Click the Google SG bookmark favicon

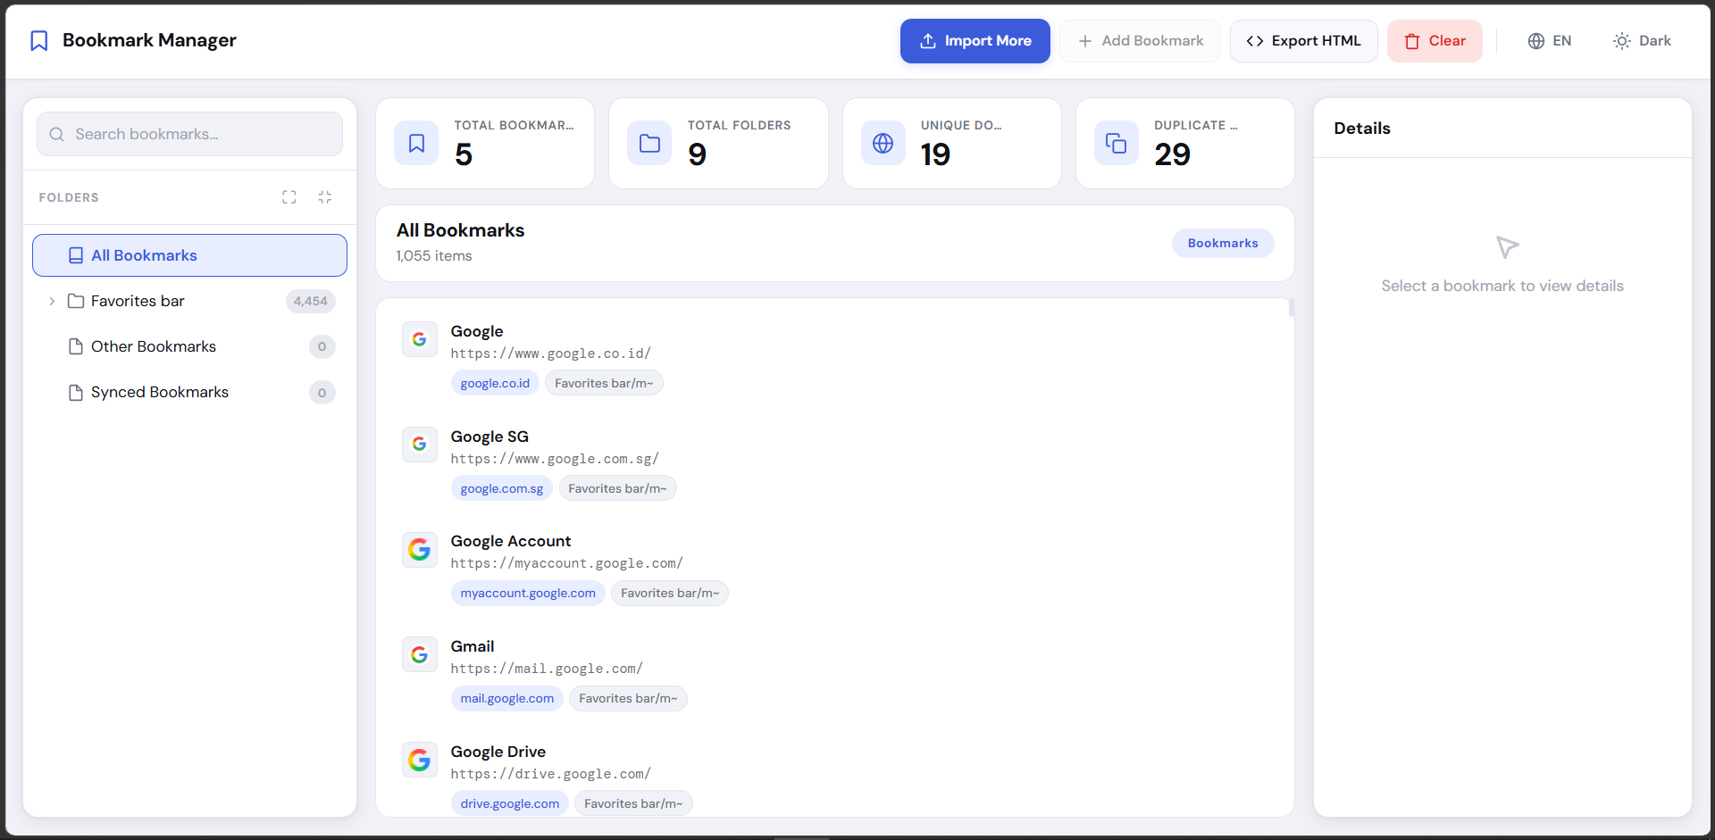click(420, 445)
